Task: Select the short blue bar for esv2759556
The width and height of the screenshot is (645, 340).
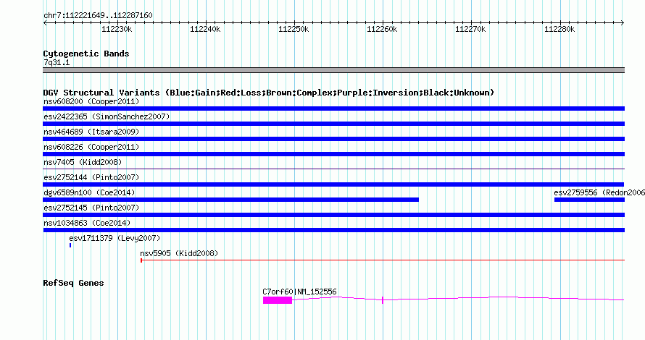Action: click(589, 200)
